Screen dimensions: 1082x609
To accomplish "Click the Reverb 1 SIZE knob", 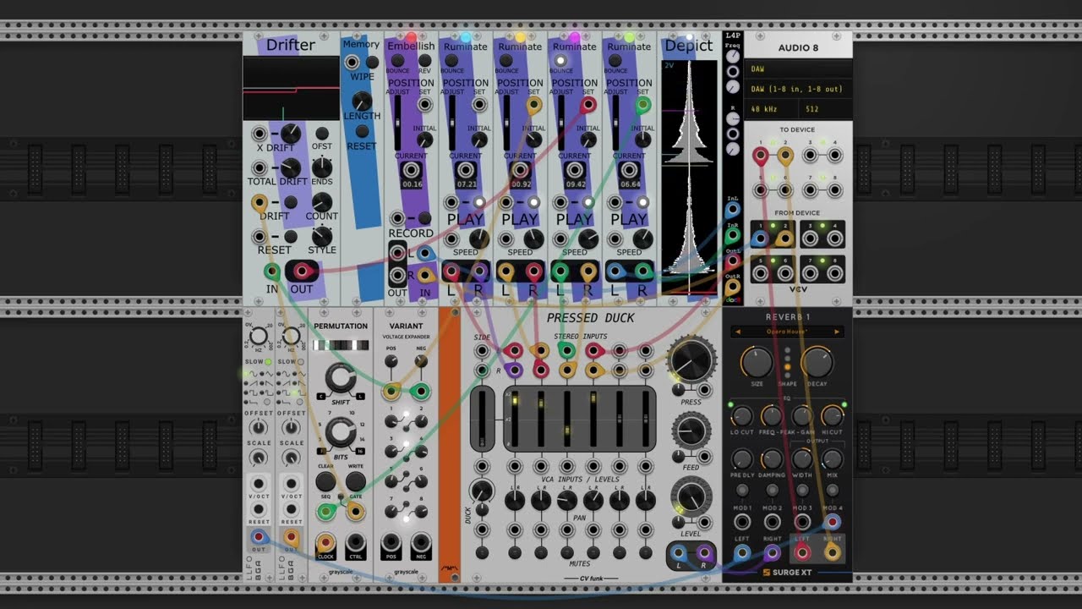I will point(757,362).
